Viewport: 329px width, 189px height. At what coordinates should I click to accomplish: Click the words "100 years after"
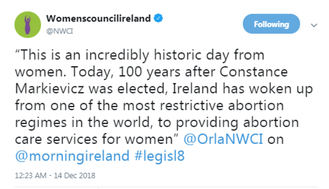[167, 72]
